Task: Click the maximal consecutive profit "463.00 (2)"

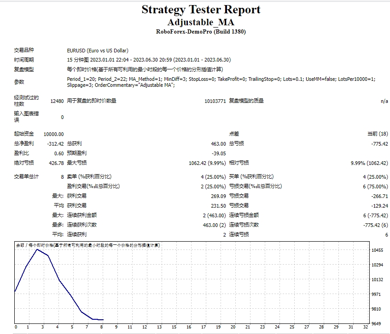Action: coord(215,225)
